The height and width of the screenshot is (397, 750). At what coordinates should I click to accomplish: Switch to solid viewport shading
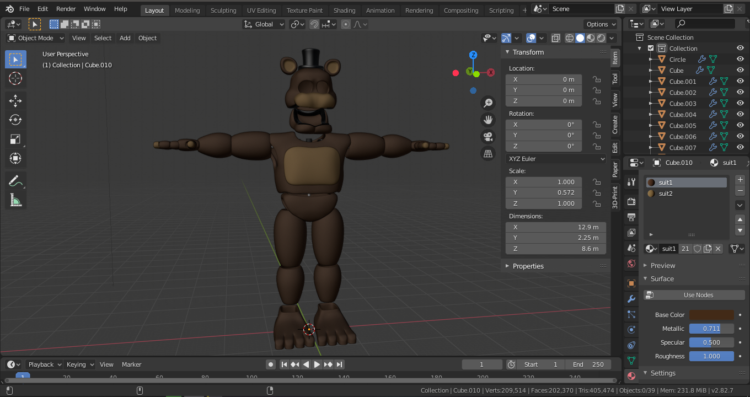click(x=580, y=38)
